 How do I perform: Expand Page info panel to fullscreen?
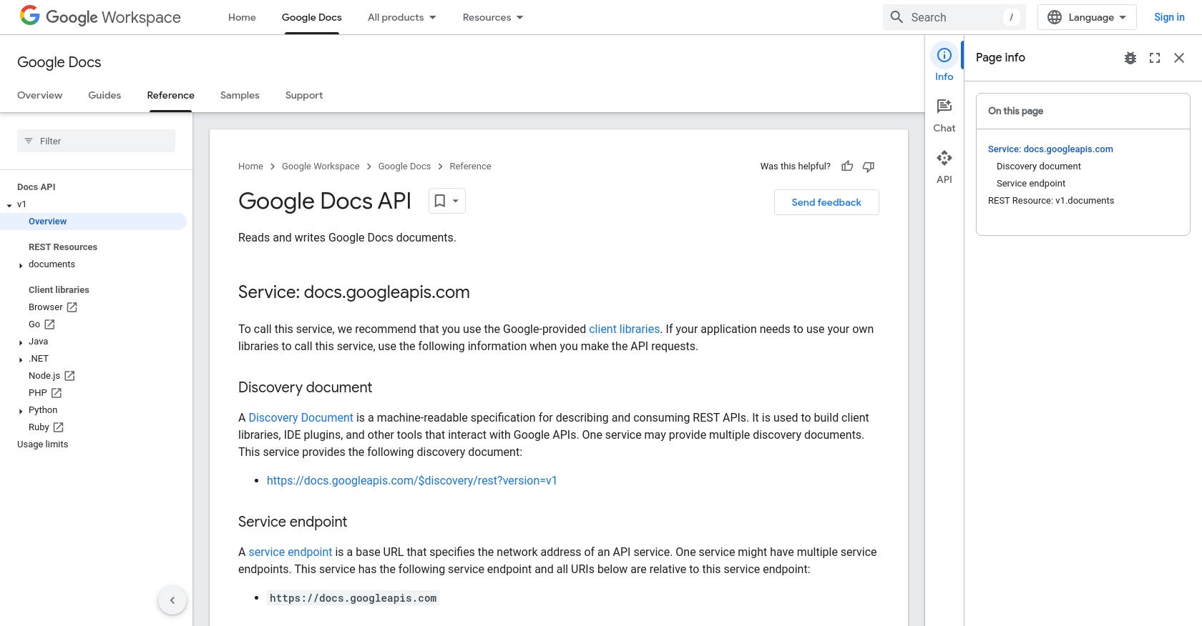point(1155,58)
